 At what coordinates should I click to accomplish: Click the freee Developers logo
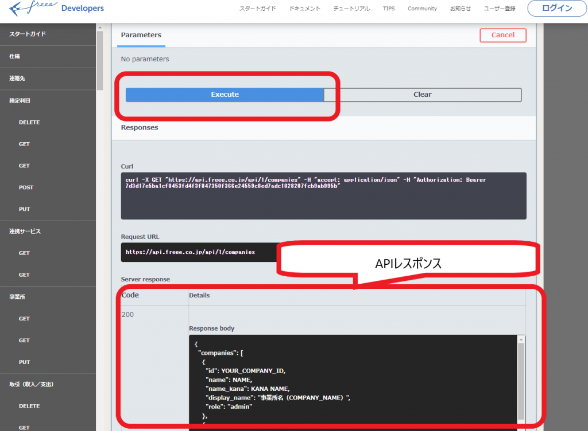point(56,9)
